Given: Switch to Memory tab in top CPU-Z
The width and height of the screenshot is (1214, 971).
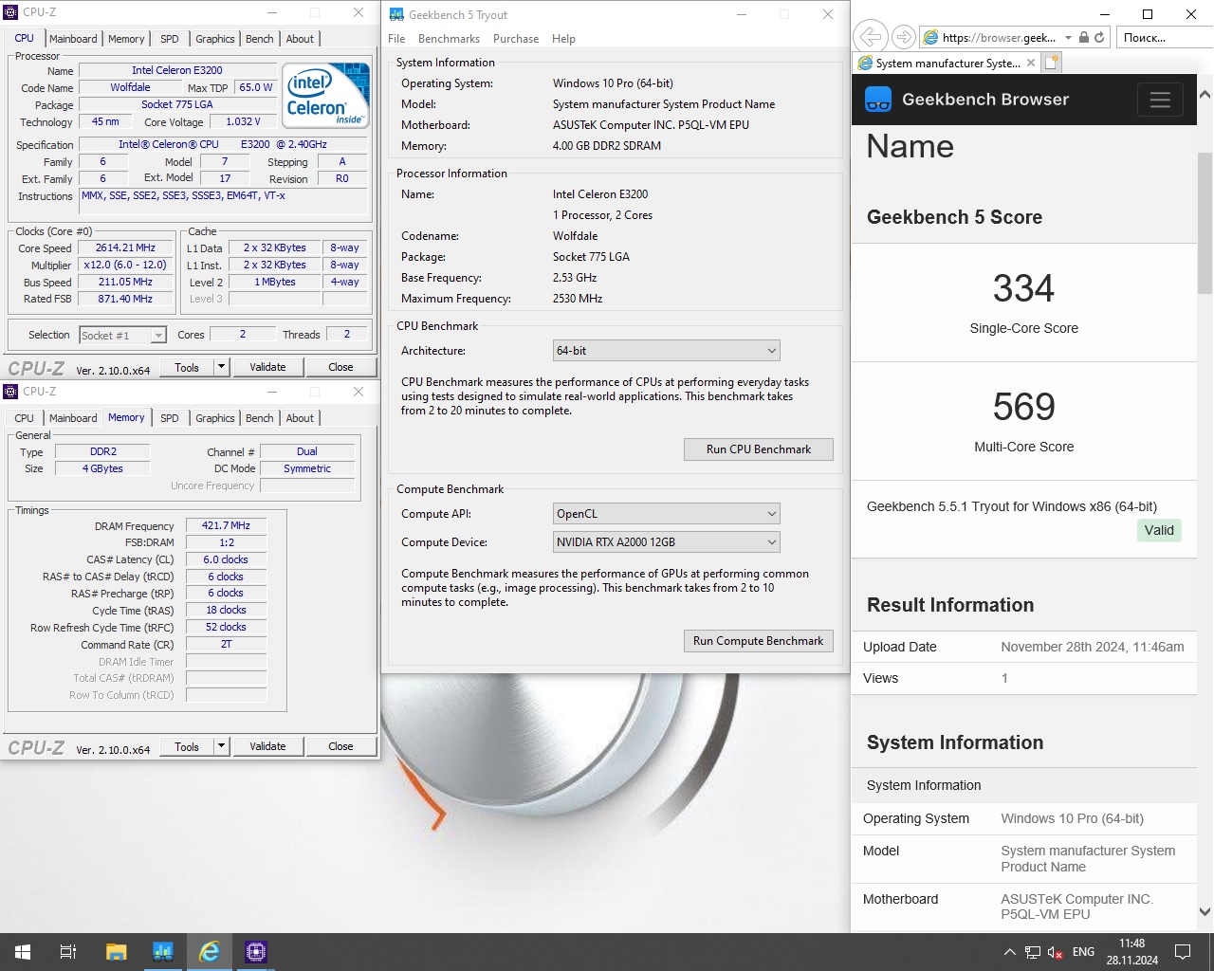Looking at the screenshot, I should coord(126,39).
